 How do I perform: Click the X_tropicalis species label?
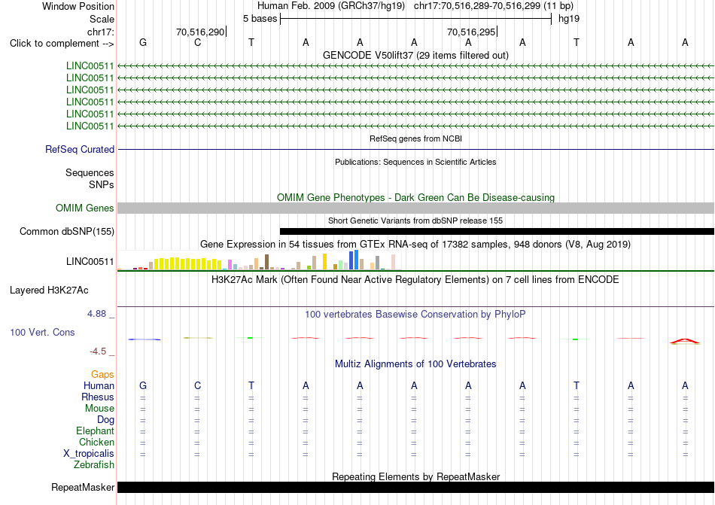coord(89,454)
